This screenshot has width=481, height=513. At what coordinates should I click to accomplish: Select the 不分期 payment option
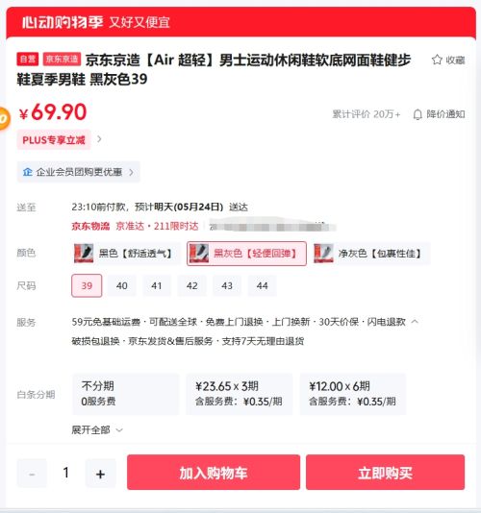[x=125, y=394]
